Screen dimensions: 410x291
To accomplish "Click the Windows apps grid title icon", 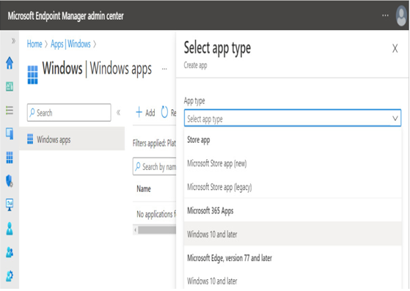I will [33, 75].
